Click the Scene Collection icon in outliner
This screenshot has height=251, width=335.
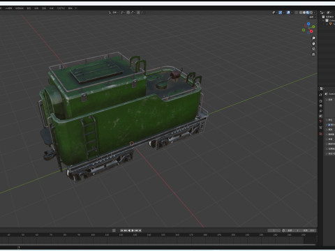click(x=323, y=17)
